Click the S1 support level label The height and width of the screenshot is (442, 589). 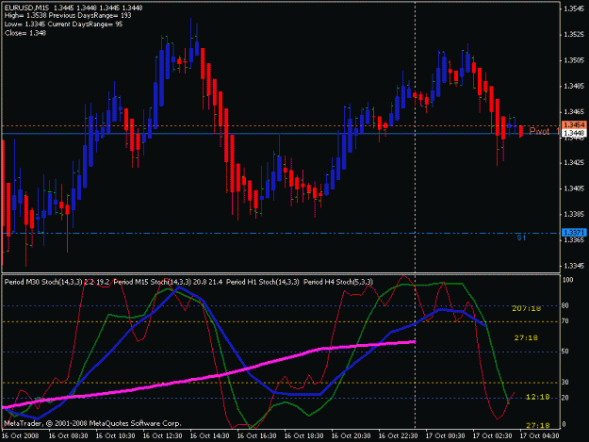pos(521,237)
